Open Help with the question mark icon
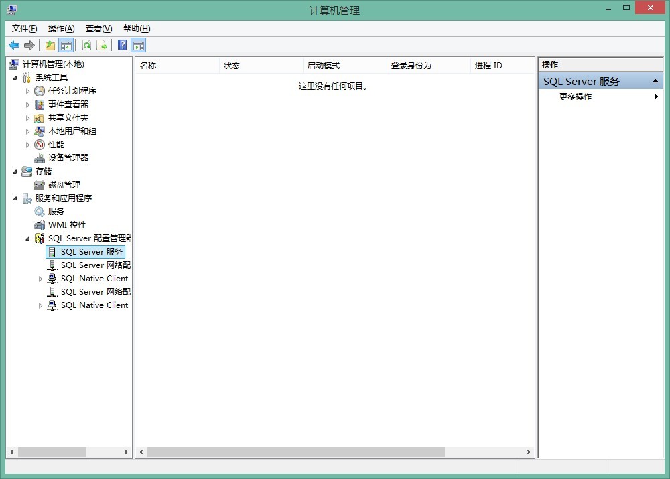 click(x=122, y=45)
